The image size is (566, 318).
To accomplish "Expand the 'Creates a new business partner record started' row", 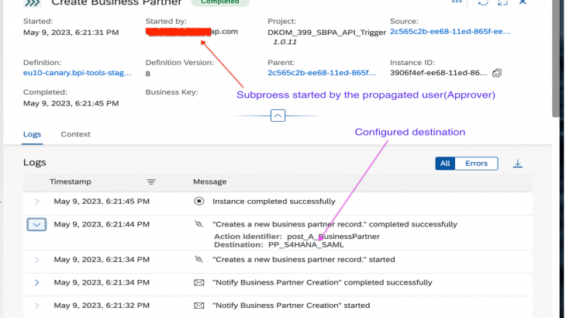I will pyautogui.click(x=36, y=260).
